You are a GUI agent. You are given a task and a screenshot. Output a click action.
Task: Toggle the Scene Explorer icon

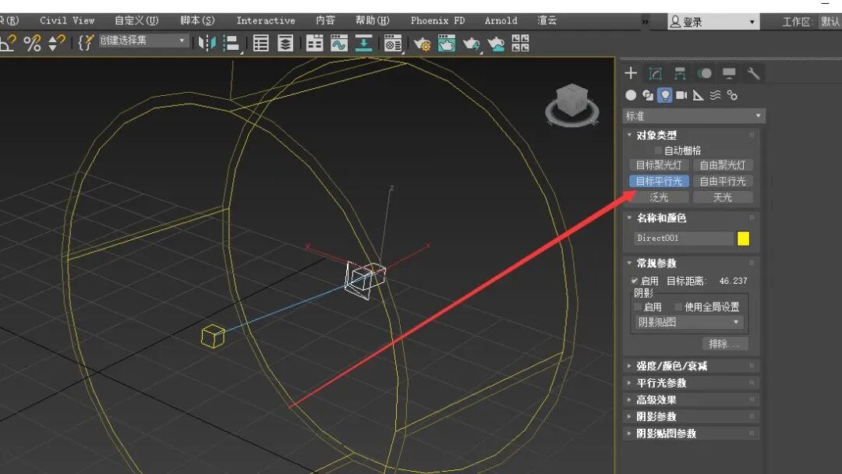pyautogui.click(x=261, y=43)
